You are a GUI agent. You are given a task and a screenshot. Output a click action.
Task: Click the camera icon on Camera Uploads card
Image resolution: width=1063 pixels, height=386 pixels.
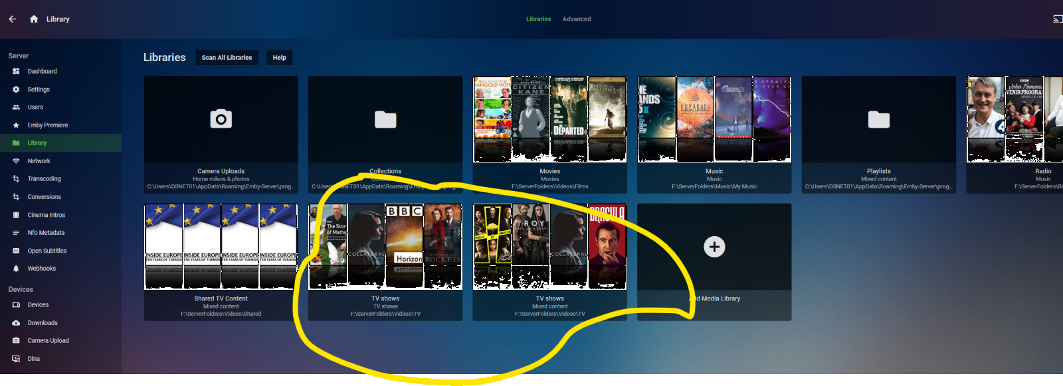(x=221, y=119)
